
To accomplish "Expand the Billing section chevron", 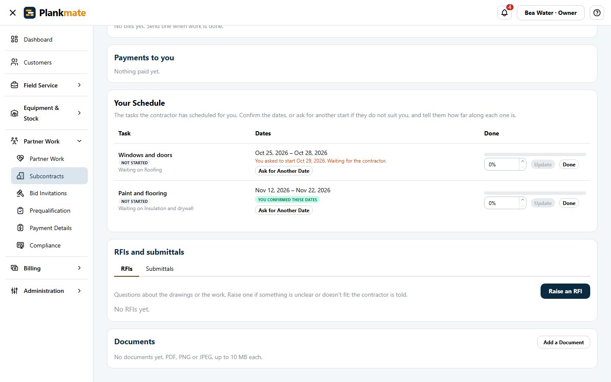I will point(79,268).
